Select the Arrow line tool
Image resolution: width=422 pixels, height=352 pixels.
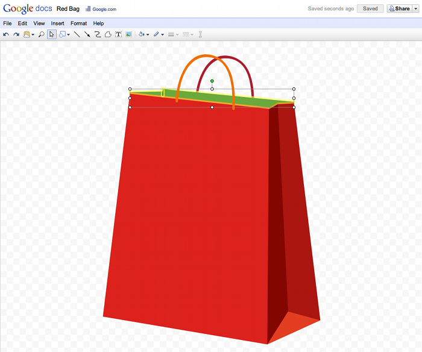(87, 34)
